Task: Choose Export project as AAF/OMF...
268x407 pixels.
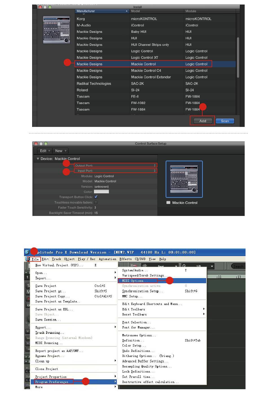Action: click(x=74, y=351)
